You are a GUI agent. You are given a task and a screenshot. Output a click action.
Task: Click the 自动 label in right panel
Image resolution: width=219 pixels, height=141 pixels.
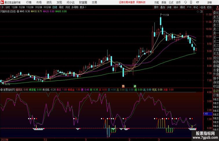click(x=216, y=91)
